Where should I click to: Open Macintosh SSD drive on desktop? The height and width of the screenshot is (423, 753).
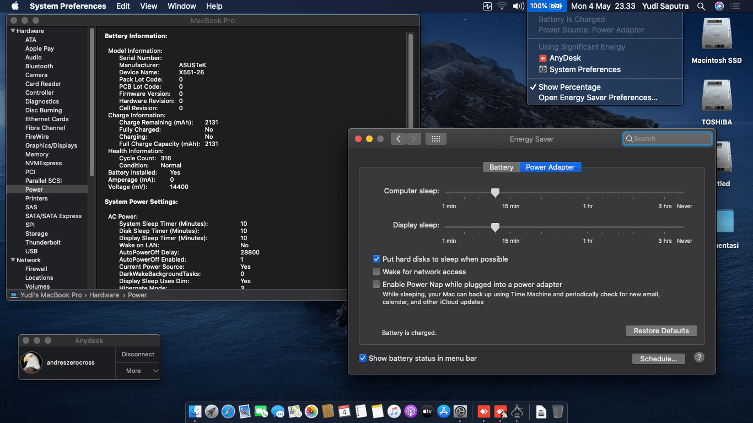click(x=717, y=42)
